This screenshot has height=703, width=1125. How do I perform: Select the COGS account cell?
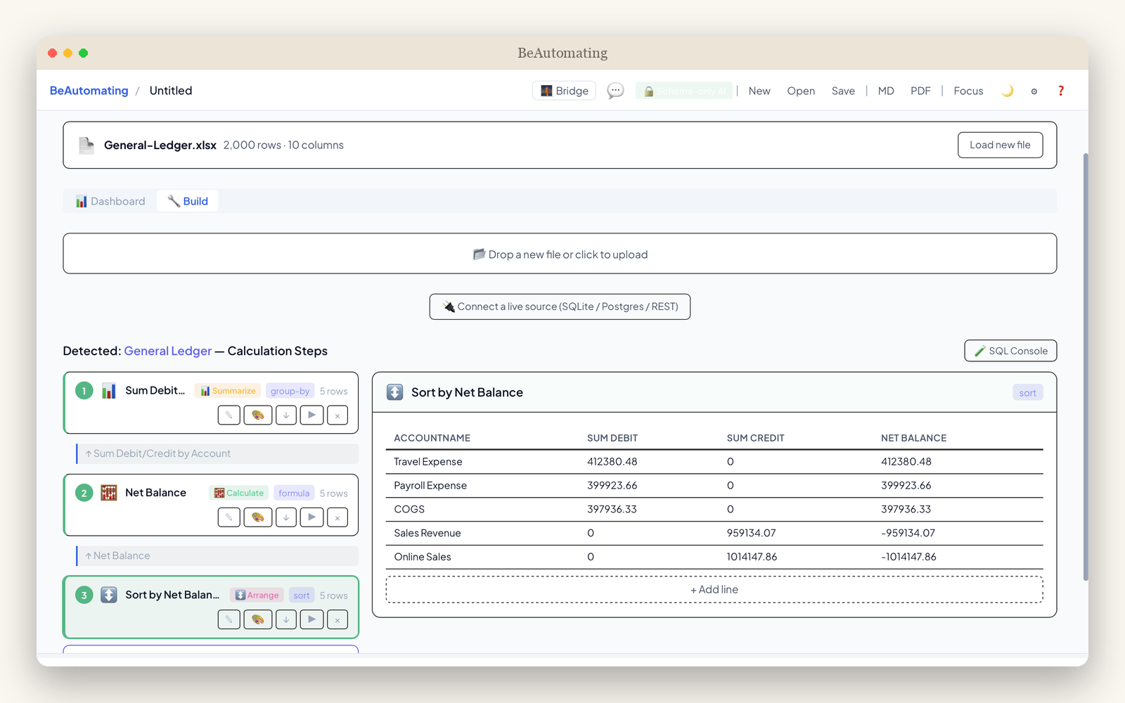click(x=409, y=509)
